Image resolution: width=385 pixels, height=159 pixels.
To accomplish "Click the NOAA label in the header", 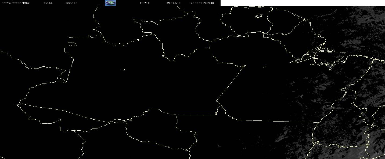I will 48,3.
